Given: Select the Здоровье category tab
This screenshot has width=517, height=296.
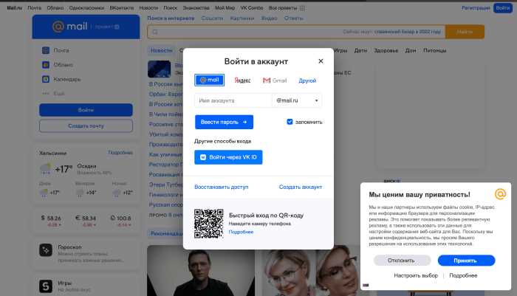Looking at the screenshot, I should pos(386,50).
